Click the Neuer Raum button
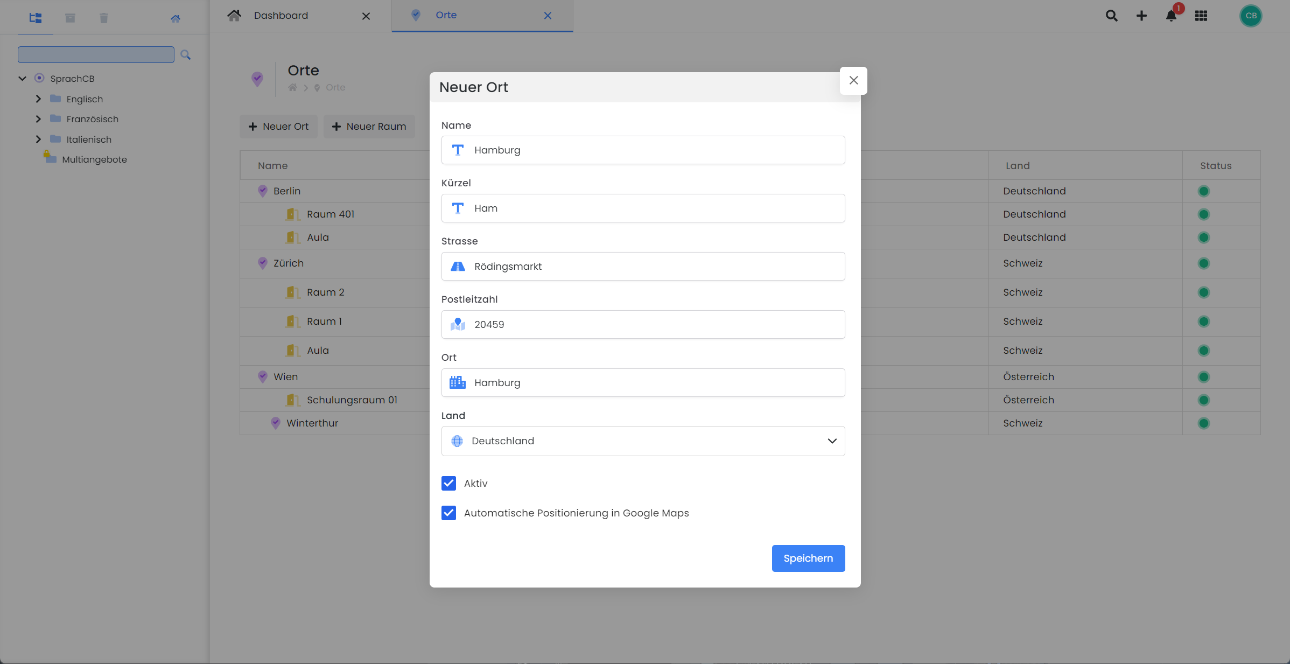This screenshot has height=664, width=1290. tap(369, 127)
